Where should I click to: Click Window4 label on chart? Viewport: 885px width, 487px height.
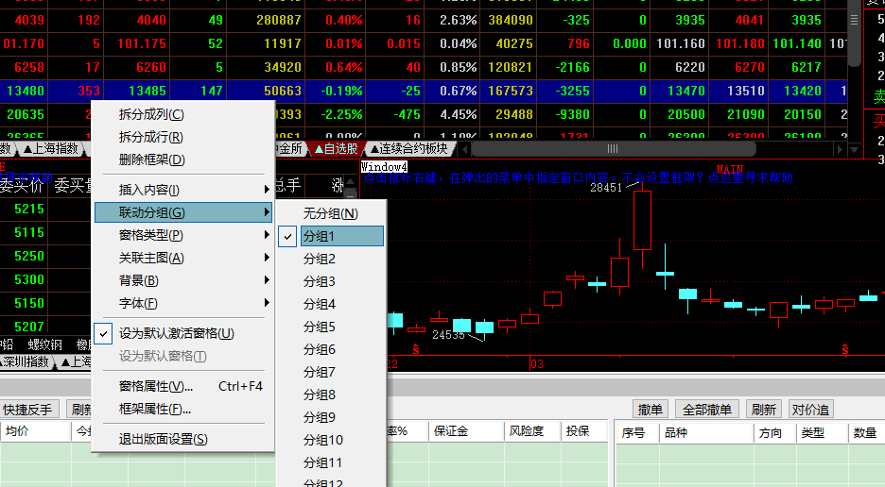coord(384,167)
